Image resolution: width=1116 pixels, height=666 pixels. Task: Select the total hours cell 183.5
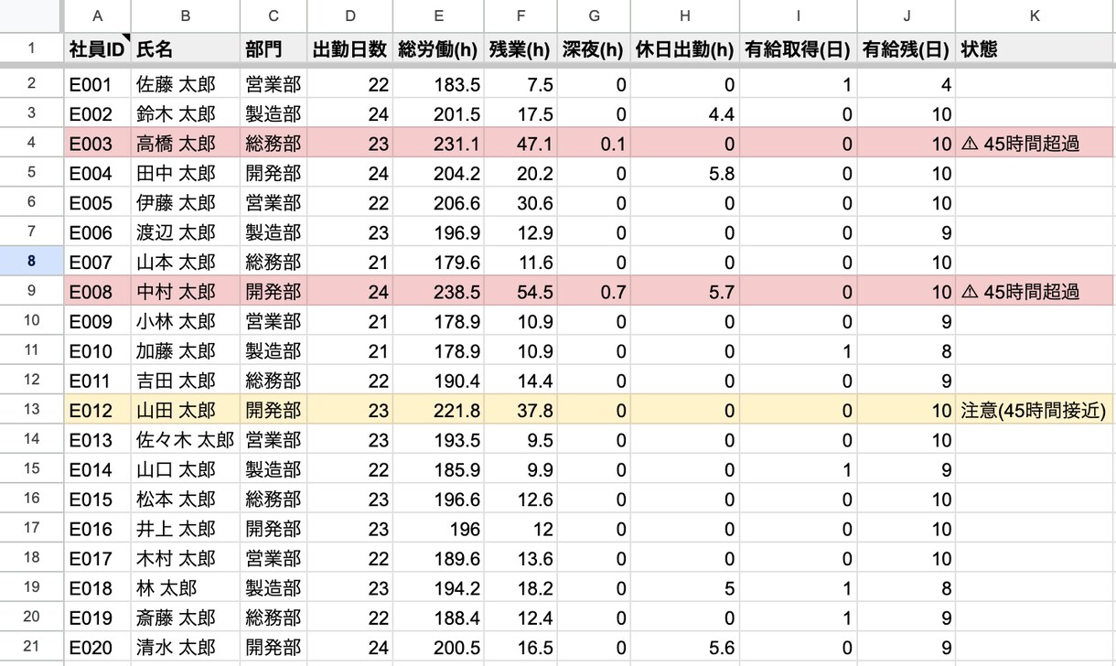tap(439, 85)
